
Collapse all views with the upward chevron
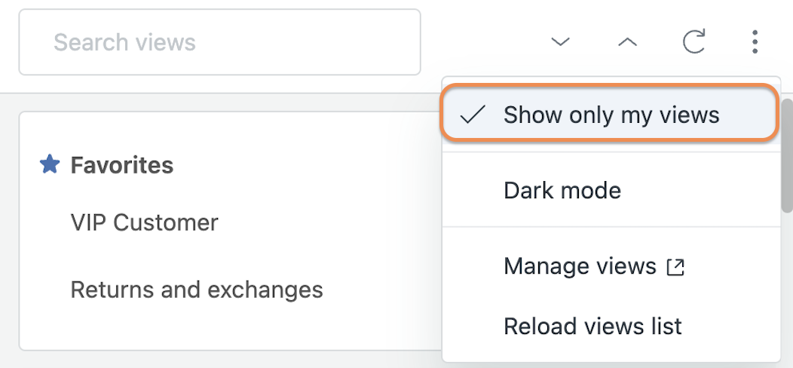pos(628,42)
